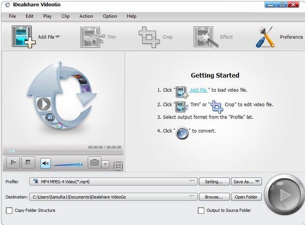Start conversion with big round button
305x225 pixels.
tap(284, 195)
